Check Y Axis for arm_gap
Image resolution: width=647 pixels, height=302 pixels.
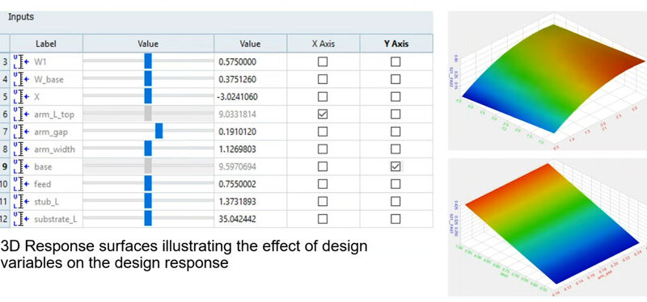(395, 132)
